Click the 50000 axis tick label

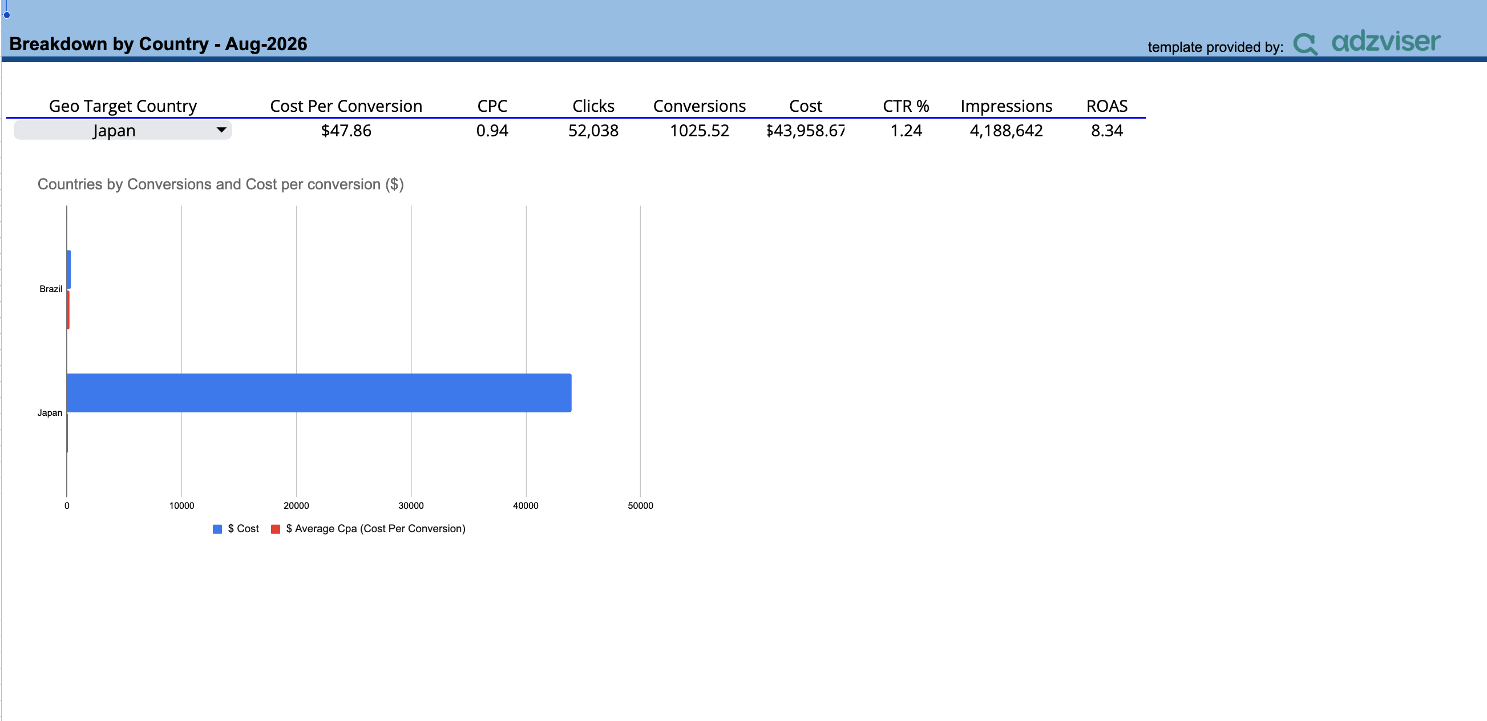641,506
